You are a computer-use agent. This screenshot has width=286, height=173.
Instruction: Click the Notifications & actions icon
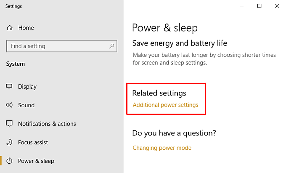(9, 124)
